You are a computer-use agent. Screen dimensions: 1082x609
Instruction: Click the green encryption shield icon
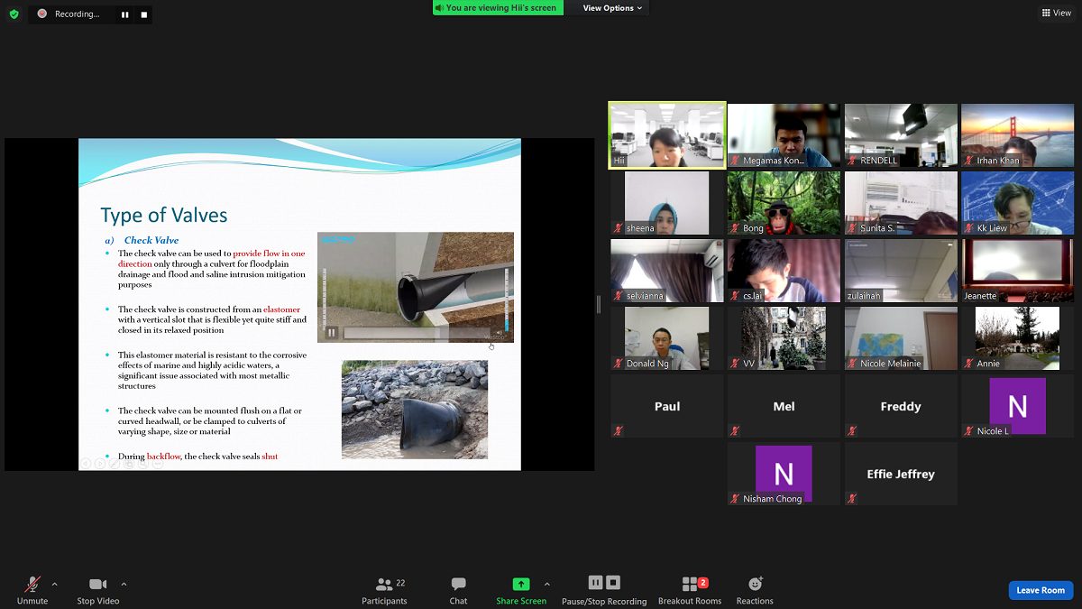(14, 14)
